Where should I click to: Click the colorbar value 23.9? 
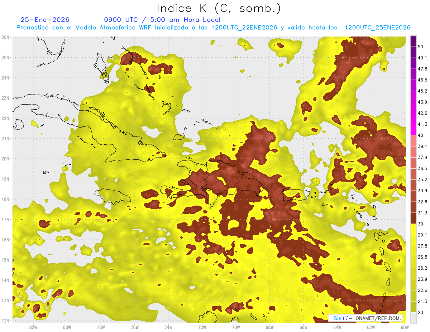(x=422, y=279)
